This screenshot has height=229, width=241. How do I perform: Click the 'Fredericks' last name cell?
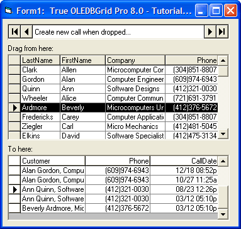coord(40,117)
